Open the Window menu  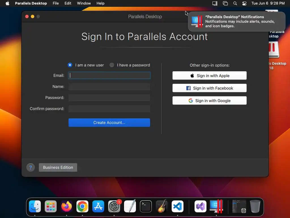click(84, 3)
